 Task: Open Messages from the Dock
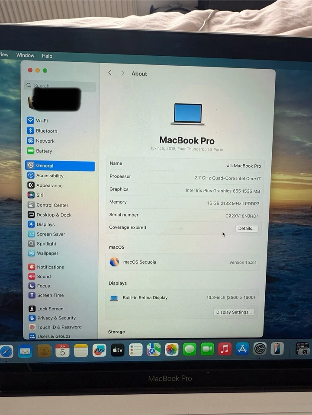pyautogui.click(x=190, y=349)
